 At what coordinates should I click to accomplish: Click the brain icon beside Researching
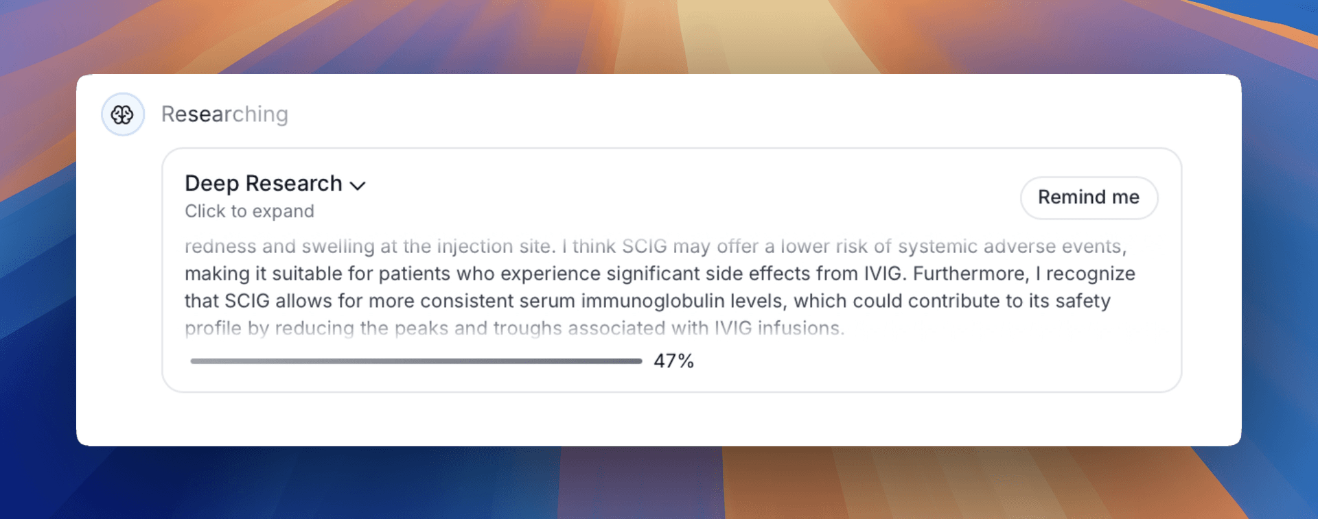123,114
